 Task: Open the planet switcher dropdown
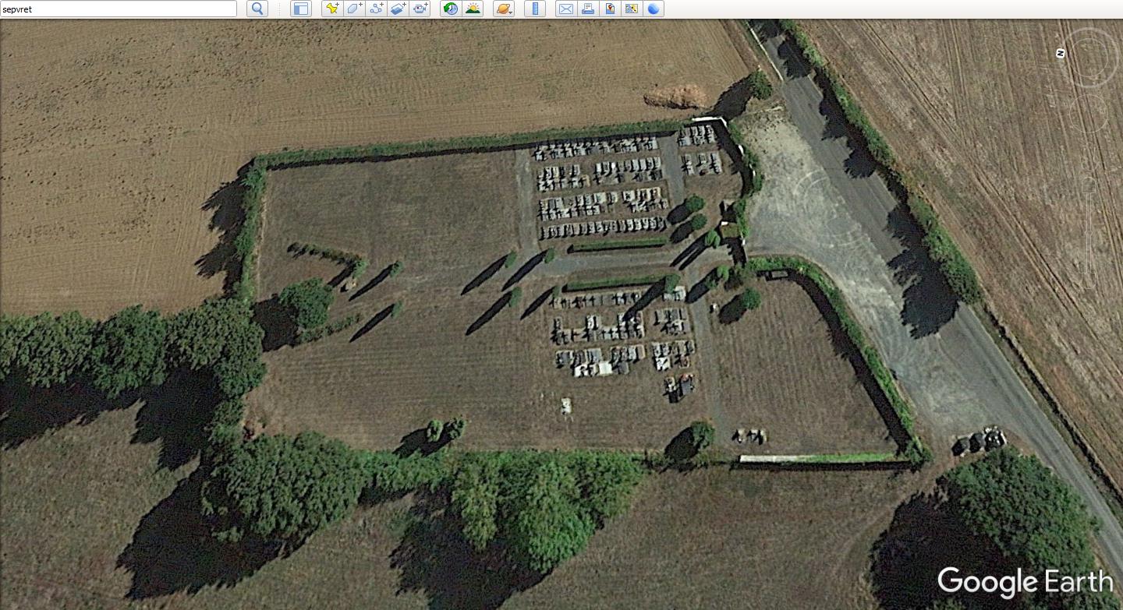504,9
